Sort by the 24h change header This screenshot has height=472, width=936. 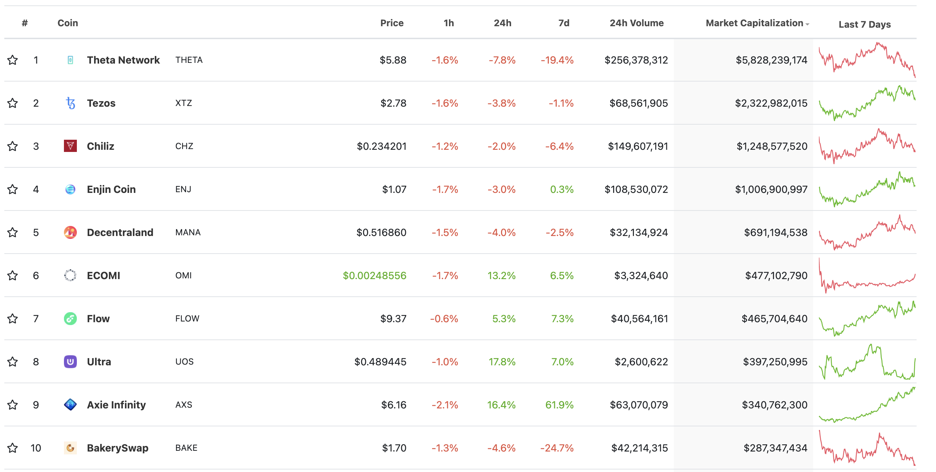click(x=502, y=23)
